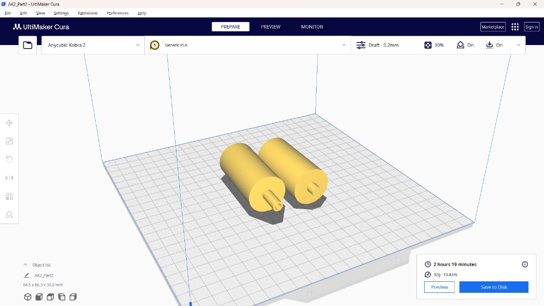This screenshot has width=544, height=306.
Task: Open the Edit menu
Action: click(23, 13)
